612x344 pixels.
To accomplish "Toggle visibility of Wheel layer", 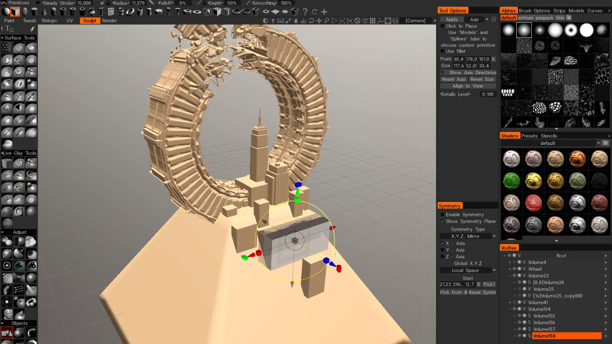I will pos(514,269).
